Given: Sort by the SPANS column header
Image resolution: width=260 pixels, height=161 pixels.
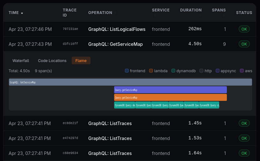Looking at the screenshot, I should click(x=219, y=10).
